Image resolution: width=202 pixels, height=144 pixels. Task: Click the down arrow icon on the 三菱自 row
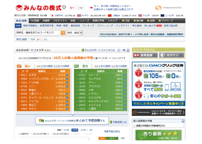point(124,109)
